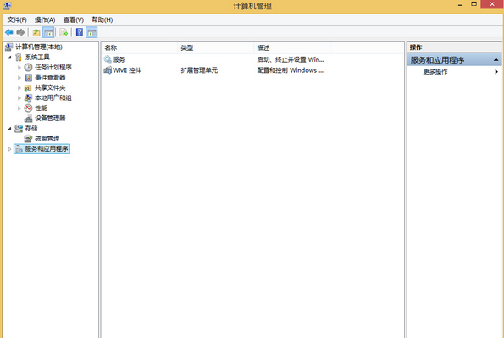
Task: Expand the 服务和应用程序 node arrow
Action: pos(9,149)
